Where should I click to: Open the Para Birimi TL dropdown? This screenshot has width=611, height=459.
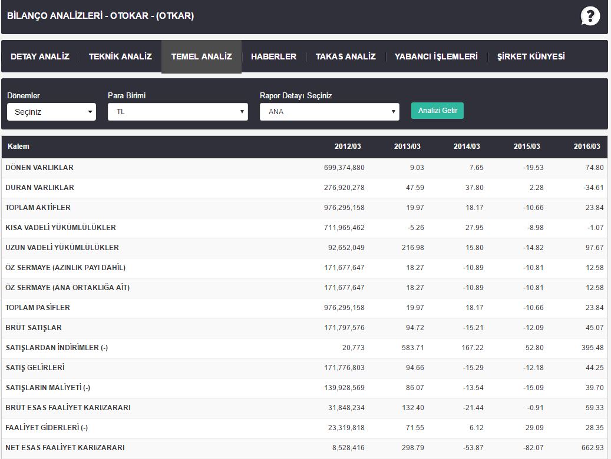[178, 112]
